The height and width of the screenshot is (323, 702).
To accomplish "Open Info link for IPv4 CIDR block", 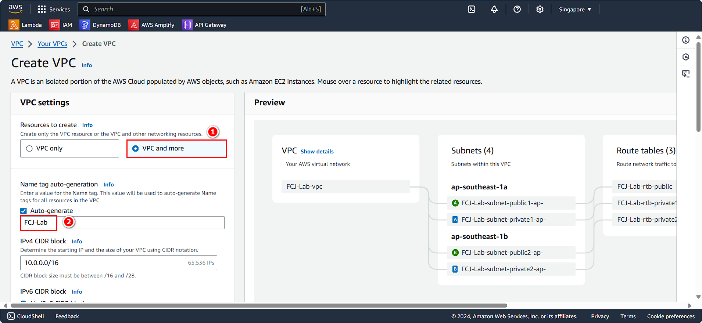I will 77,242.
